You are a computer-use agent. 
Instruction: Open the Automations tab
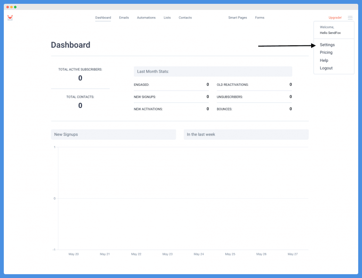coord(146,17)
